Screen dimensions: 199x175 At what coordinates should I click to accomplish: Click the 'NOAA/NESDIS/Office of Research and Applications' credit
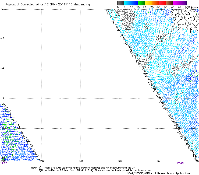158,173
